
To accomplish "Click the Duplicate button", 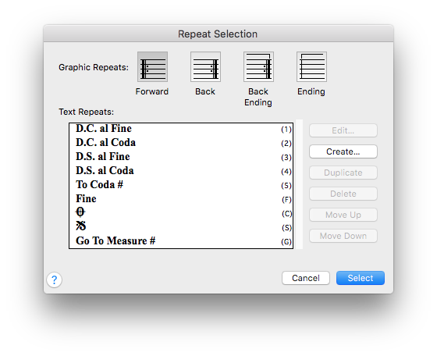I will (x=343, y=173).
